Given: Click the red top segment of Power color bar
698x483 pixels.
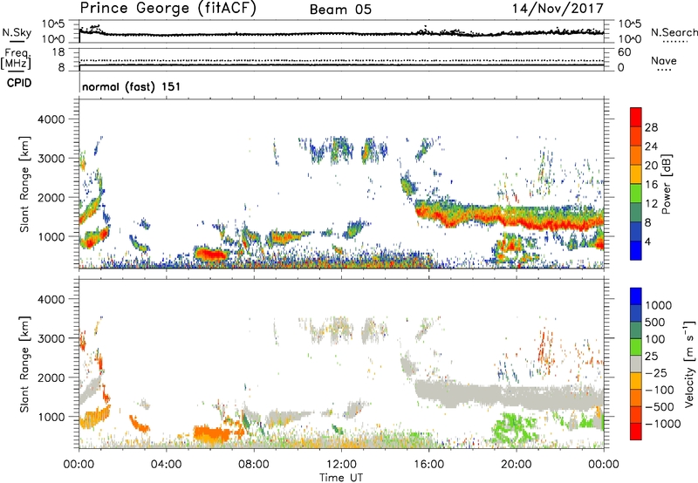Looking at the screenshot, I should (x=636, y=117).
